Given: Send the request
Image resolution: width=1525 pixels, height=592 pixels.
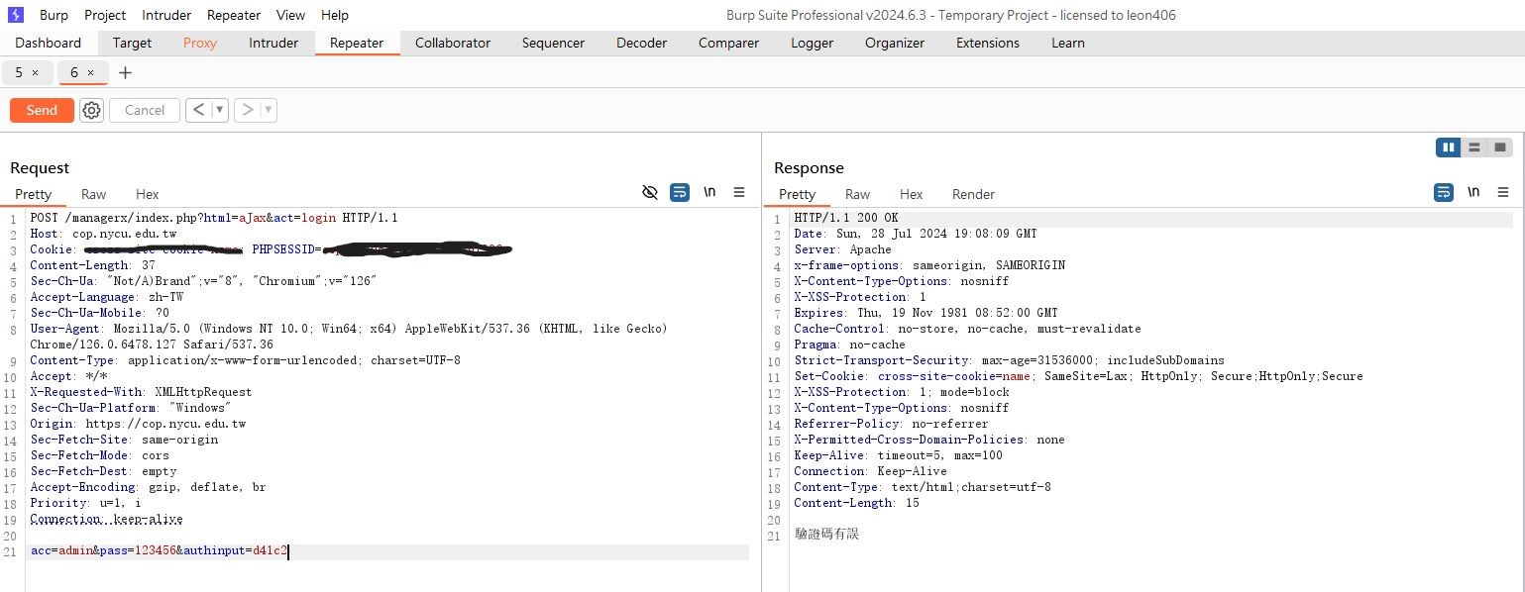Looking at the screenshot, I should coord(42,110).
